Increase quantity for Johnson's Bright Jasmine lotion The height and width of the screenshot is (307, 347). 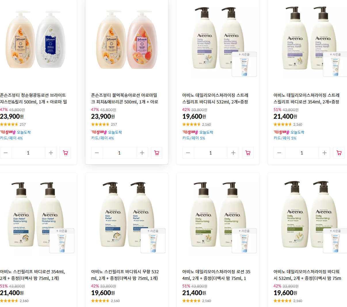(51, 153)
